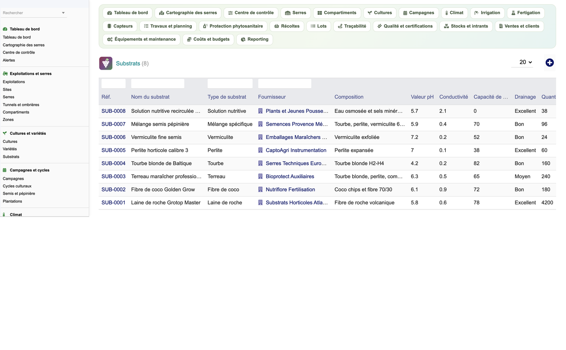The height and width of the screenshot is (350, 566).
Task: Select sidebar item Variétés
Action: pyautogui.click(x=10, y=149)
